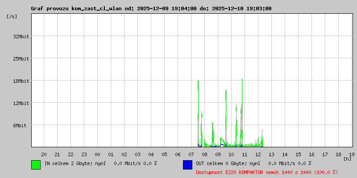Click the x-axis hour label '16'
Image resolution: width=357 pixels, height=178 pixels.
[311, 154]
